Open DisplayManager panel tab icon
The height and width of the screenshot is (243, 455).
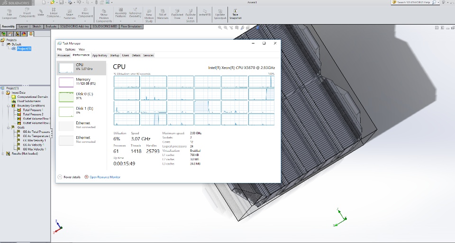coord(24,34)
